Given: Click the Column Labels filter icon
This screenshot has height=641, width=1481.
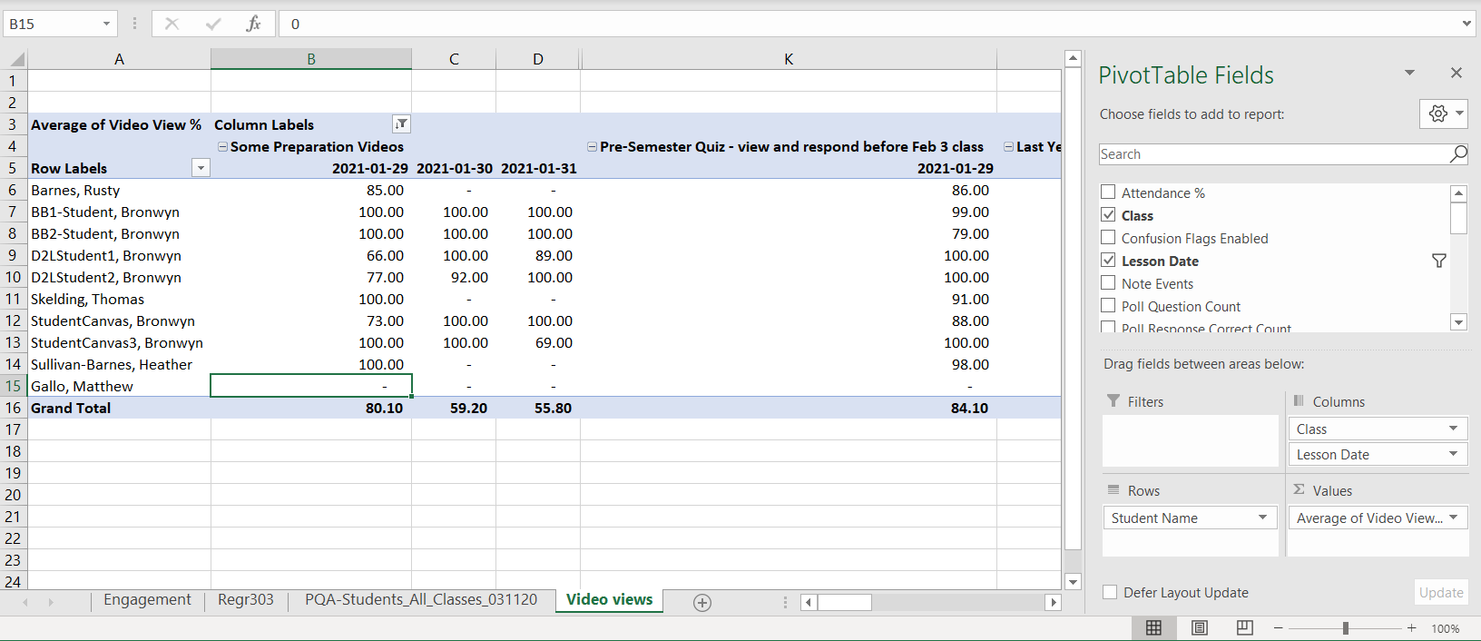Looking at the screenshot, I should click(x=401, y=124).
